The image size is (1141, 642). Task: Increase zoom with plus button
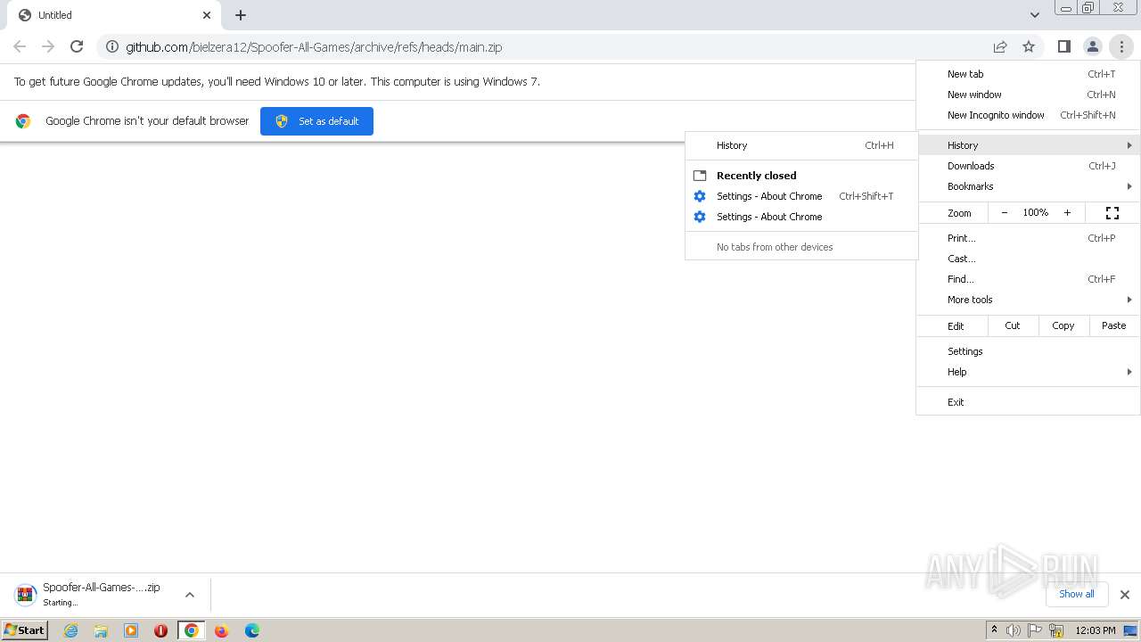[1067, 213]
